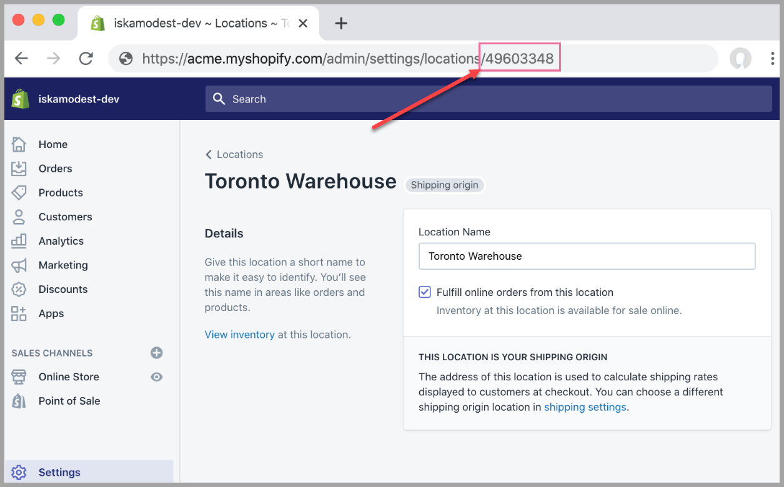
Task: Close the iskamodest-dev Locations tab
Action: [x=303, y=24]
